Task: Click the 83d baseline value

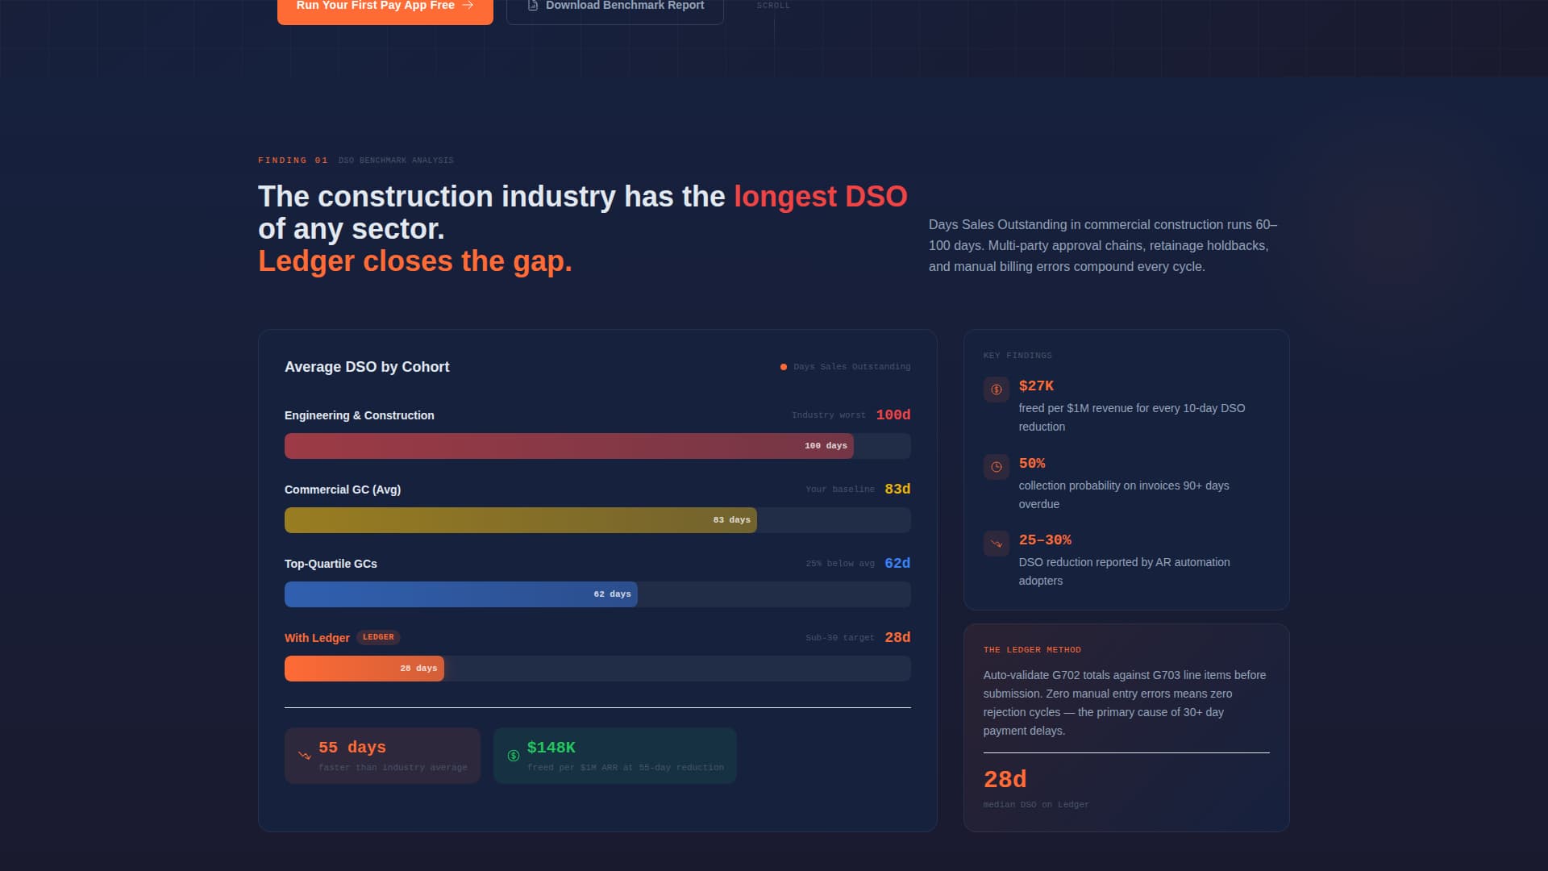Action: (x=897, y=489)
